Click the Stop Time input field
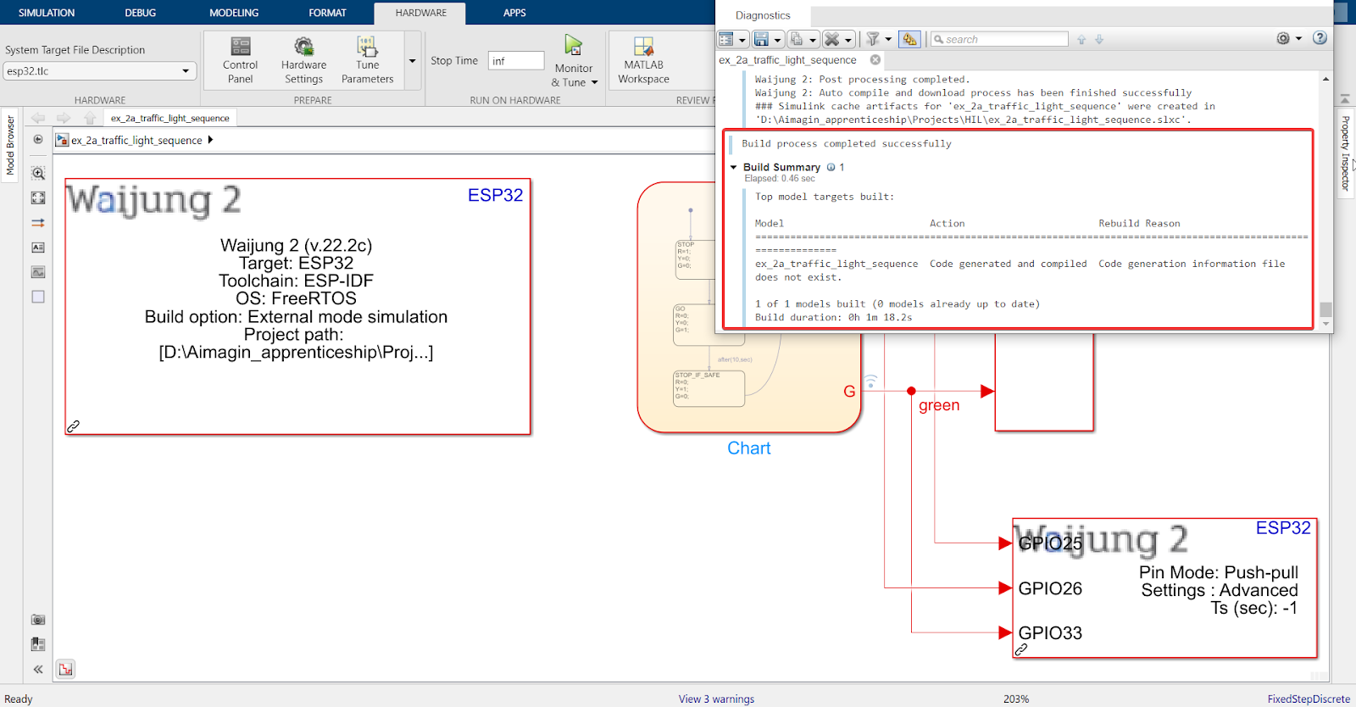 (516, 60)
